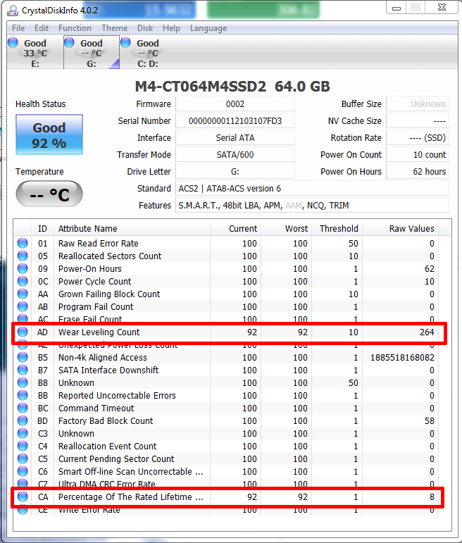The image size is (462, 543).
Task: Click the health status circle of drive G:
Action: click(69, 42)
